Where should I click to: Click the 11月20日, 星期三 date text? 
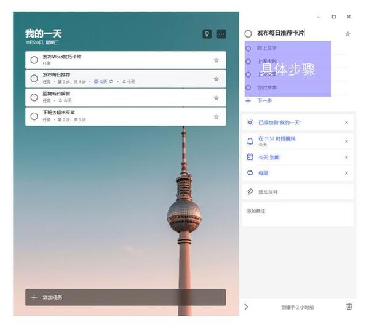(x=42, y=42)
